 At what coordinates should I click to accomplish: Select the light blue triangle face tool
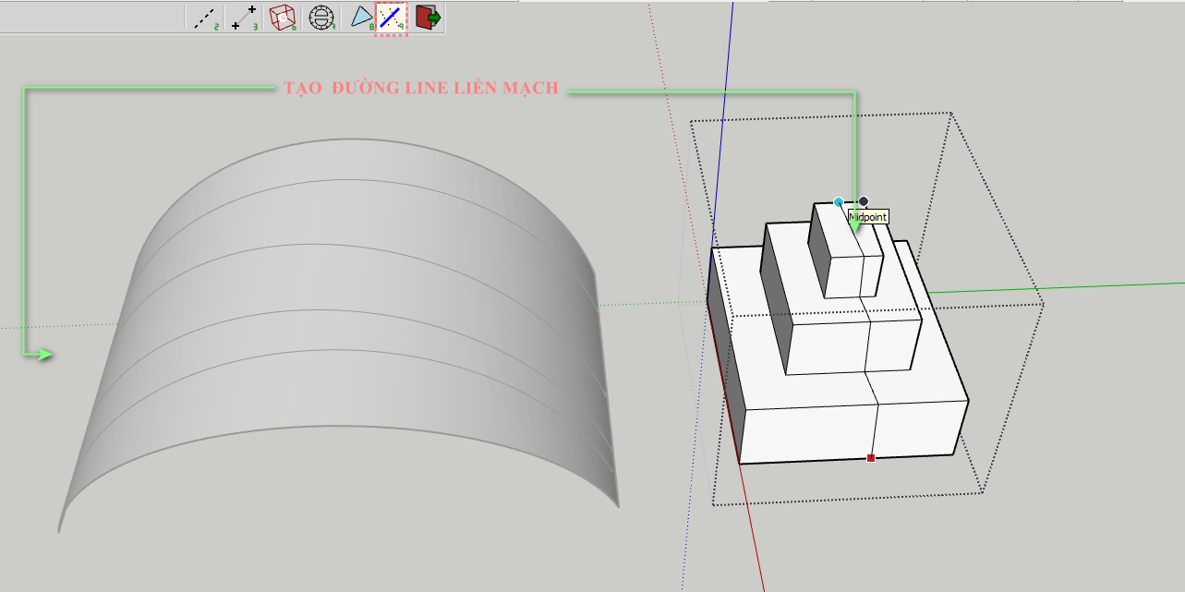coord(361,18)
